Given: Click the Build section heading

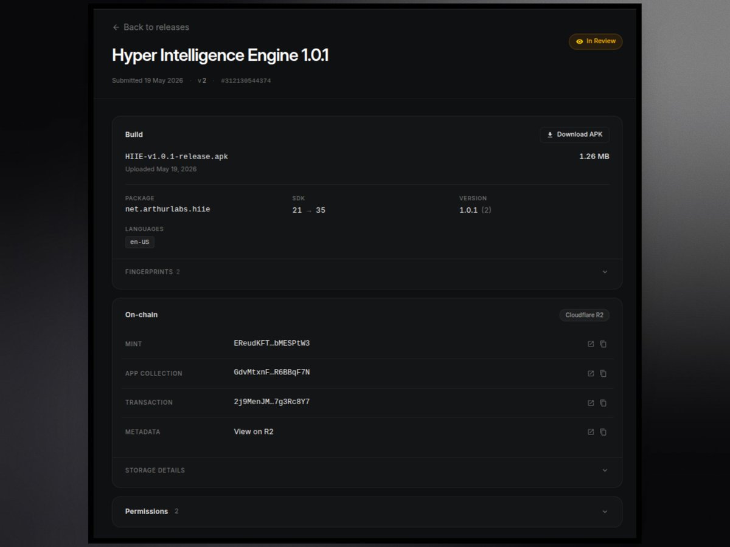Looking at the screenshot, I should pos(134,134).
